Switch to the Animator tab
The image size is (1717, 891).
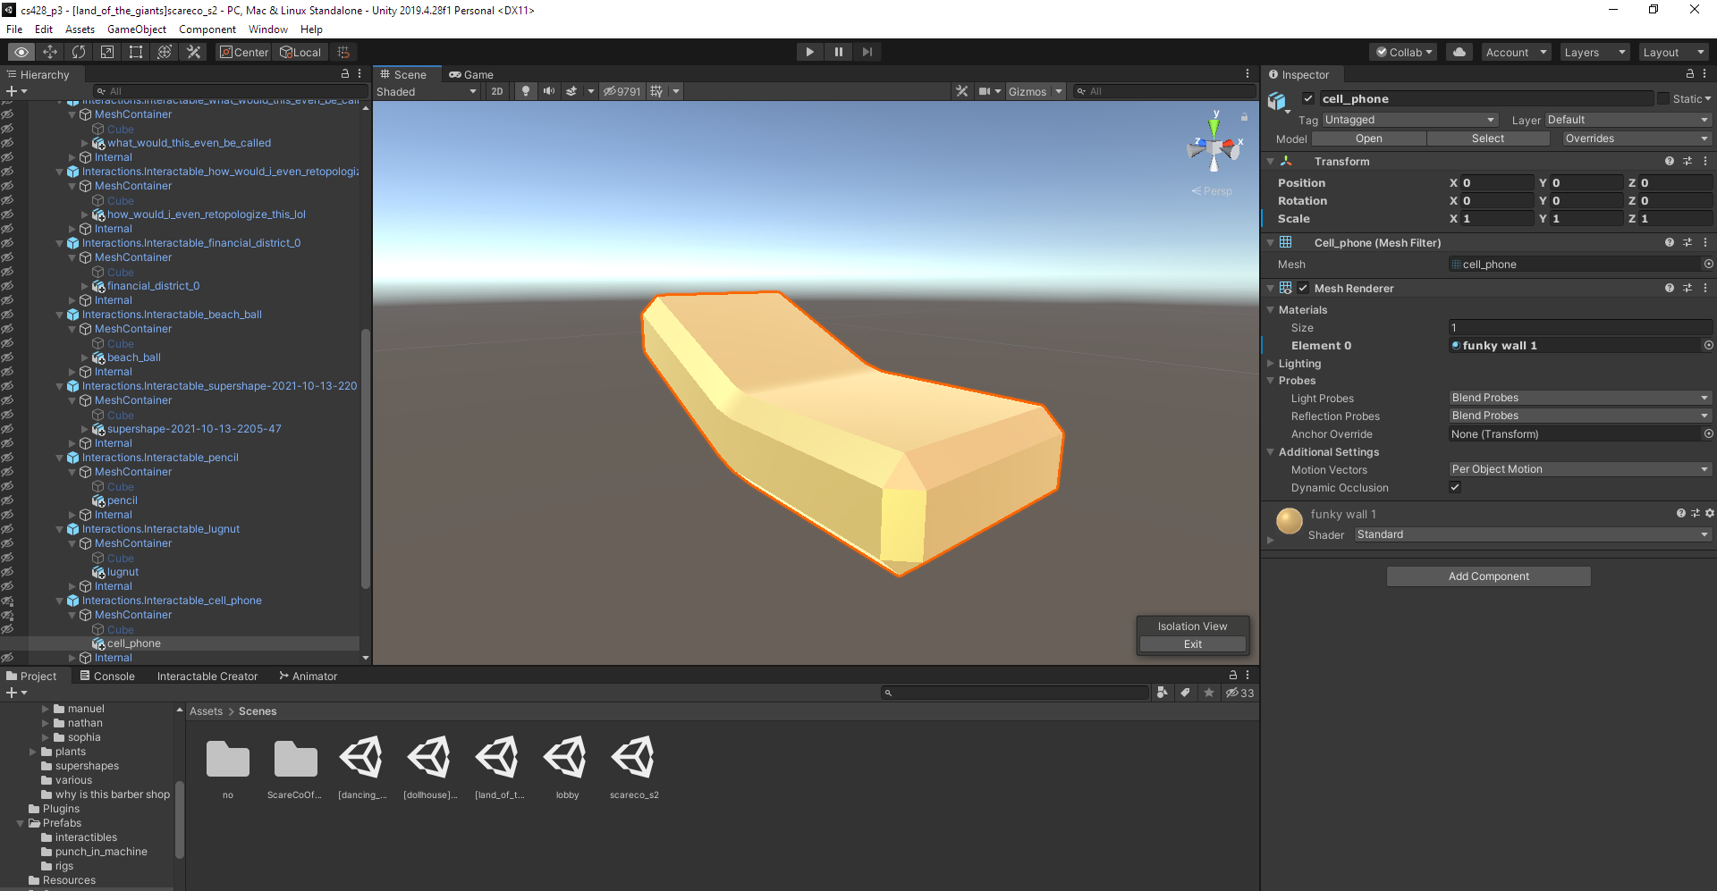pyautogui.click(x=309, y=677)
